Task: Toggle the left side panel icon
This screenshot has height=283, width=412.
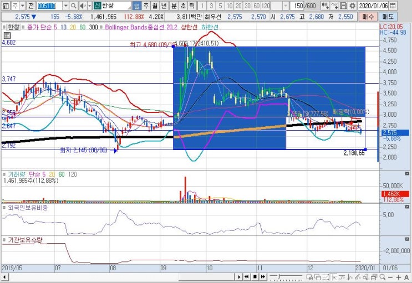Action: tap(6, 6)
